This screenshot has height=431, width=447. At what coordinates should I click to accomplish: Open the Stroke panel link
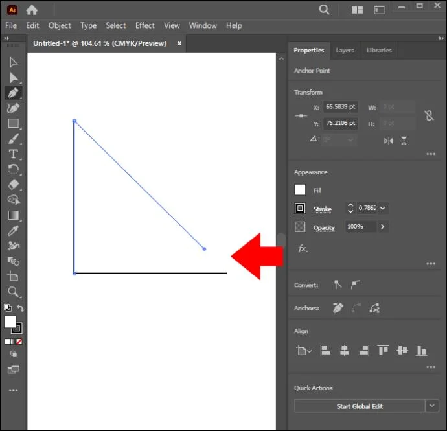(322, 209)
